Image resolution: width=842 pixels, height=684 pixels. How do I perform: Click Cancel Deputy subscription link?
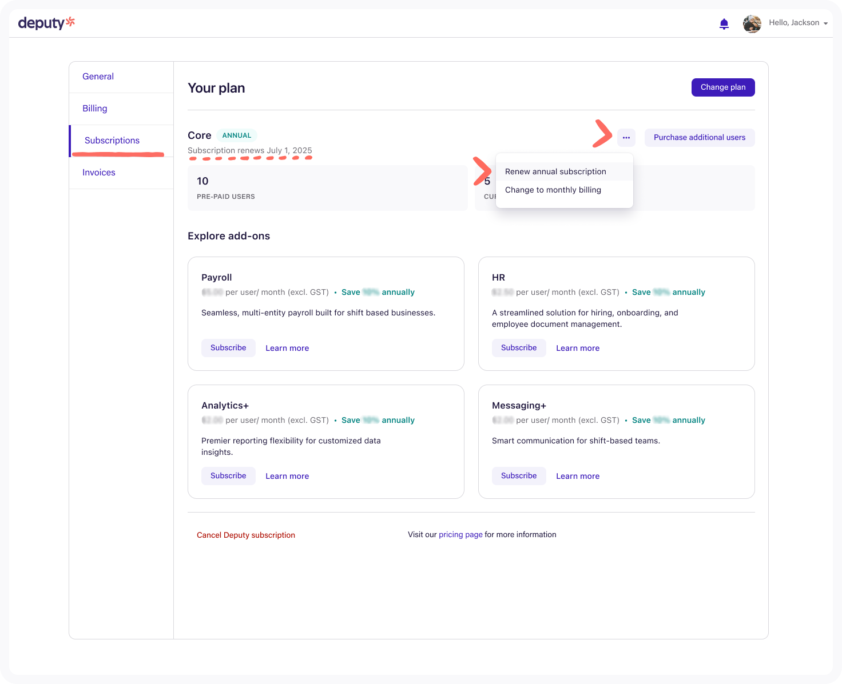[246, 535]
